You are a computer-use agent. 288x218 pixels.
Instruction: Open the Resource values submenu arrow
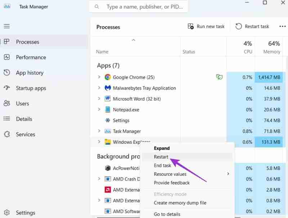(x=228, y=174)
